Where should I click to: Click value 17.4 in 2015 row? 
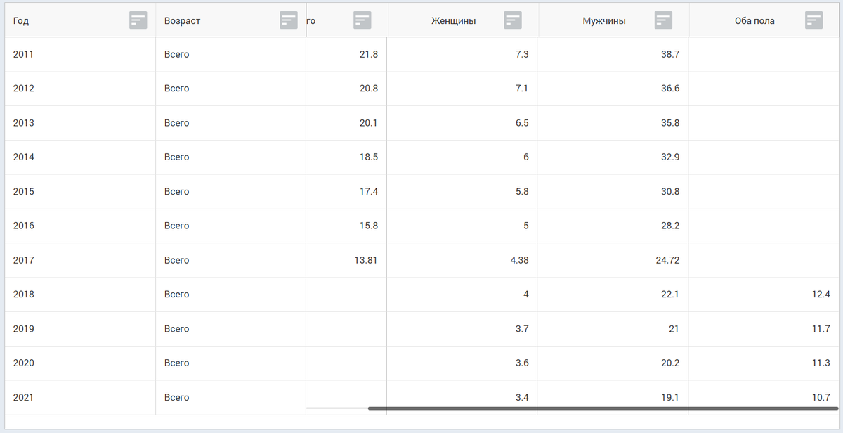(x=369, y=191)
